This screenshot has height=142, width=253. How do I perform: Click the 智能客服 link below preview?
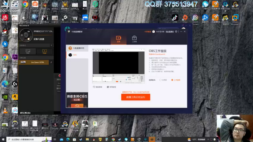(x=97, y=87)
